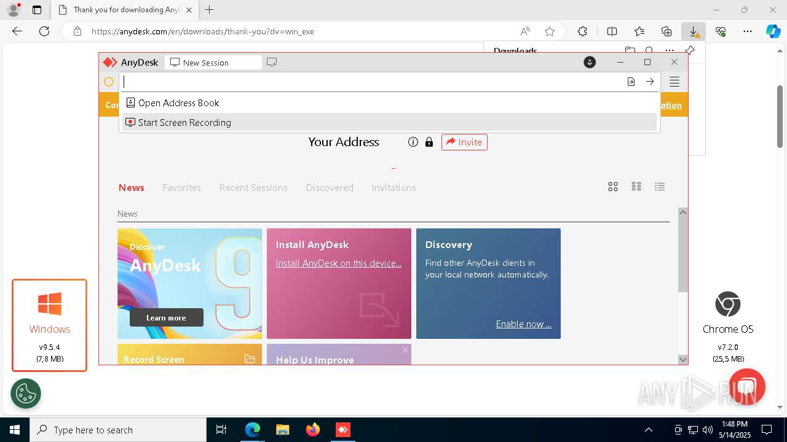Switch to the Recent Sessions tab
Viewport: 787px width, 442px height.
[x=253, y=187]
